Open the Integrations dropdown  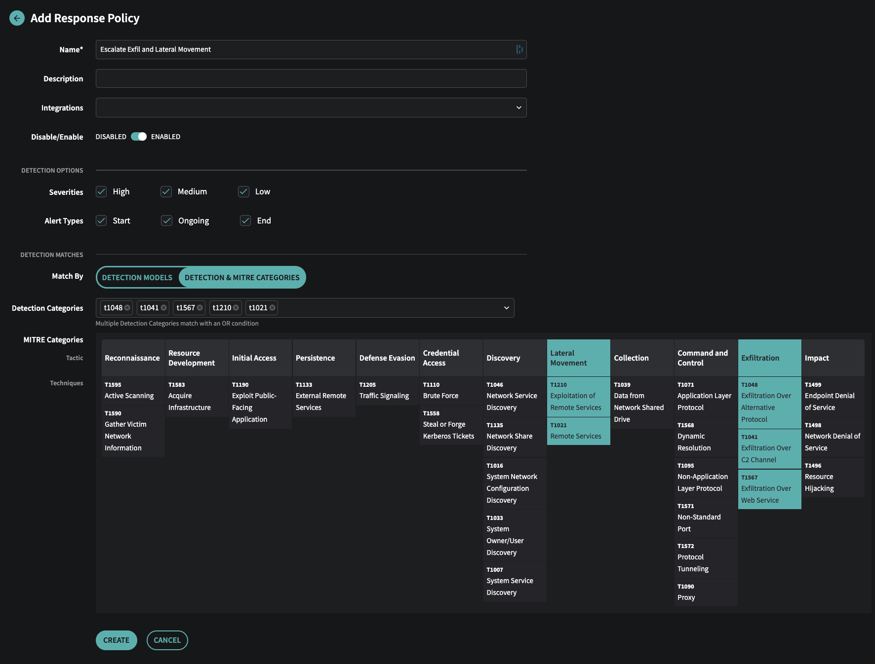(x=311, y=108)
